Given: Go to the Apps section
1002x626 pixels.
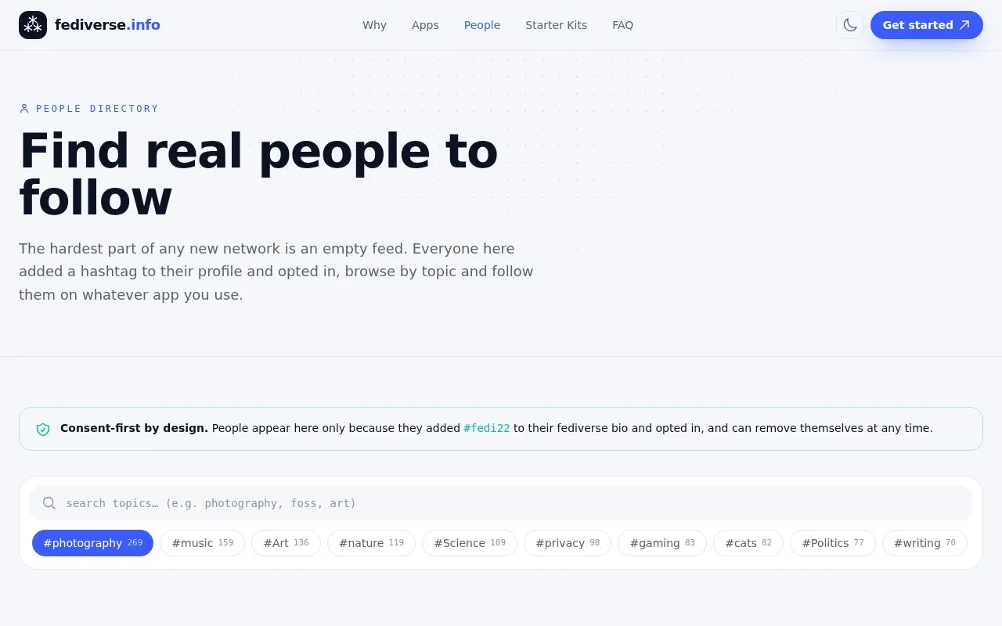Looking at the screenshot, I should [x=425, y=25].
